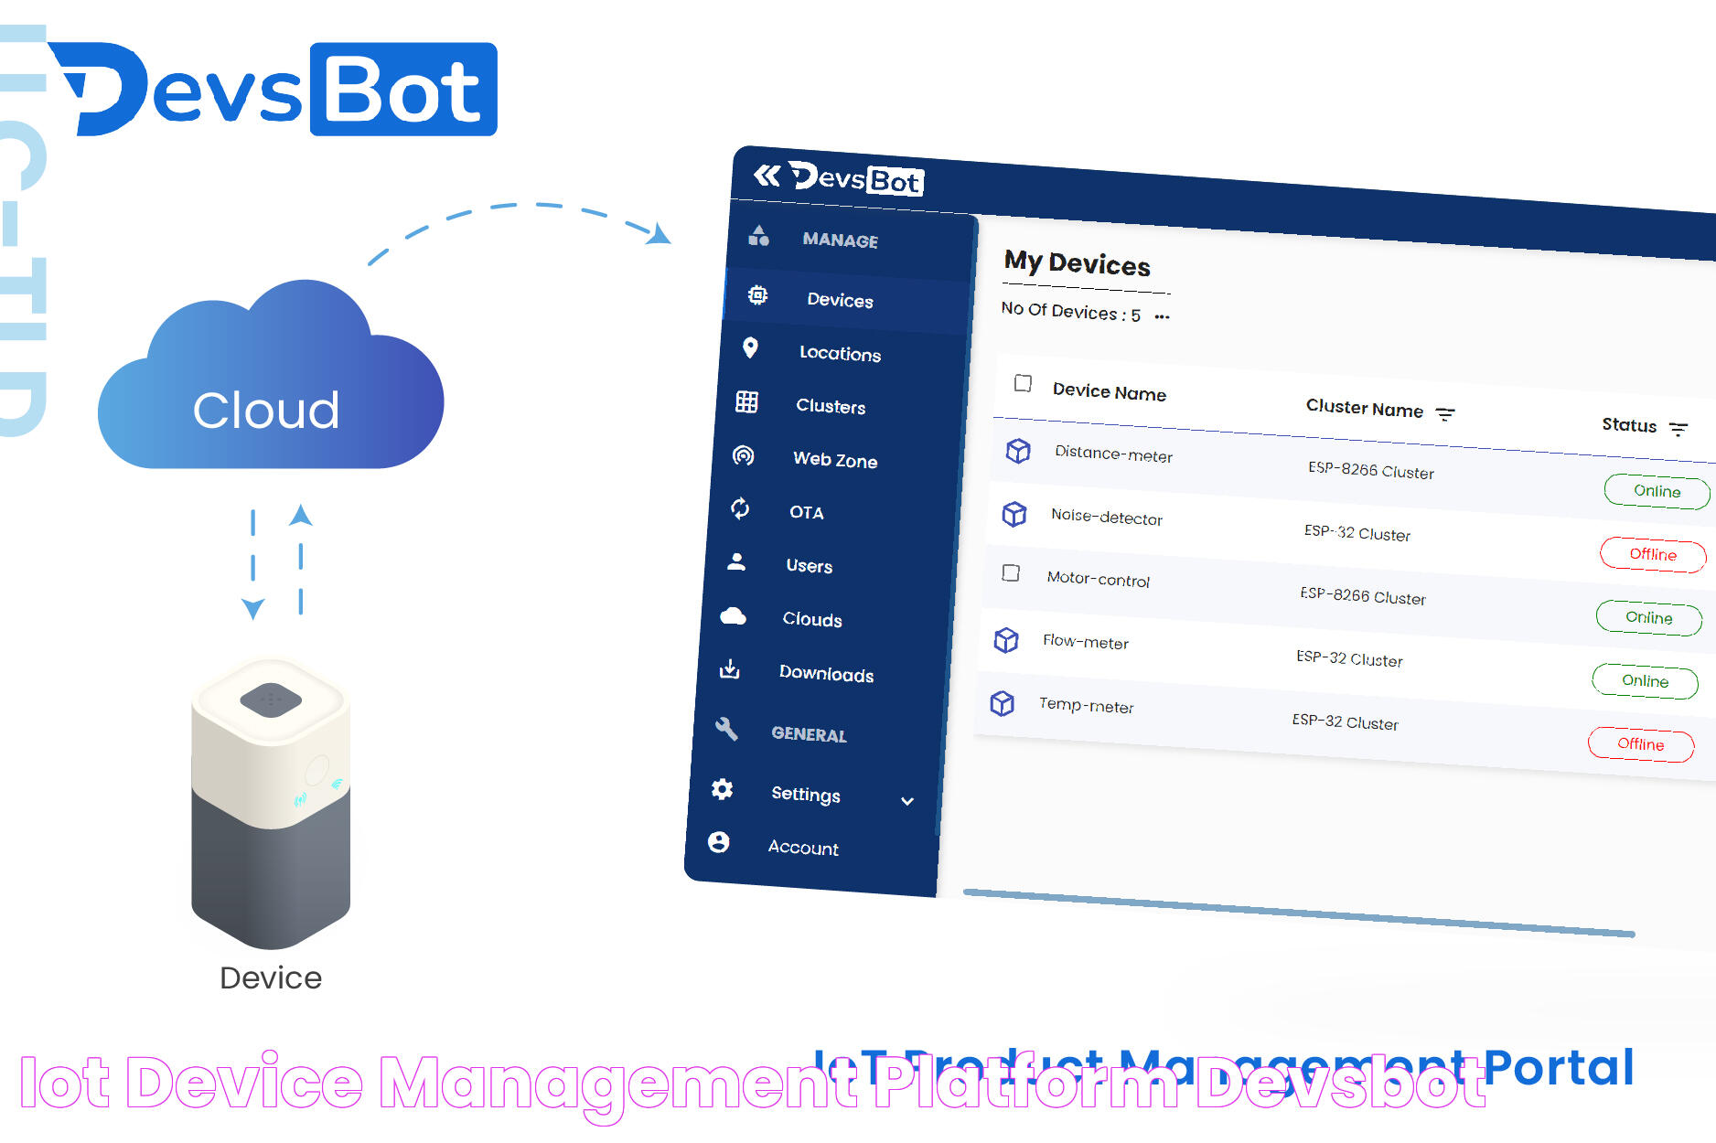Click the OTA refresh icon
Image resolution: width=1716 pixels, height=1143 pixels.
pyautogui.click(x=740, y=508)
